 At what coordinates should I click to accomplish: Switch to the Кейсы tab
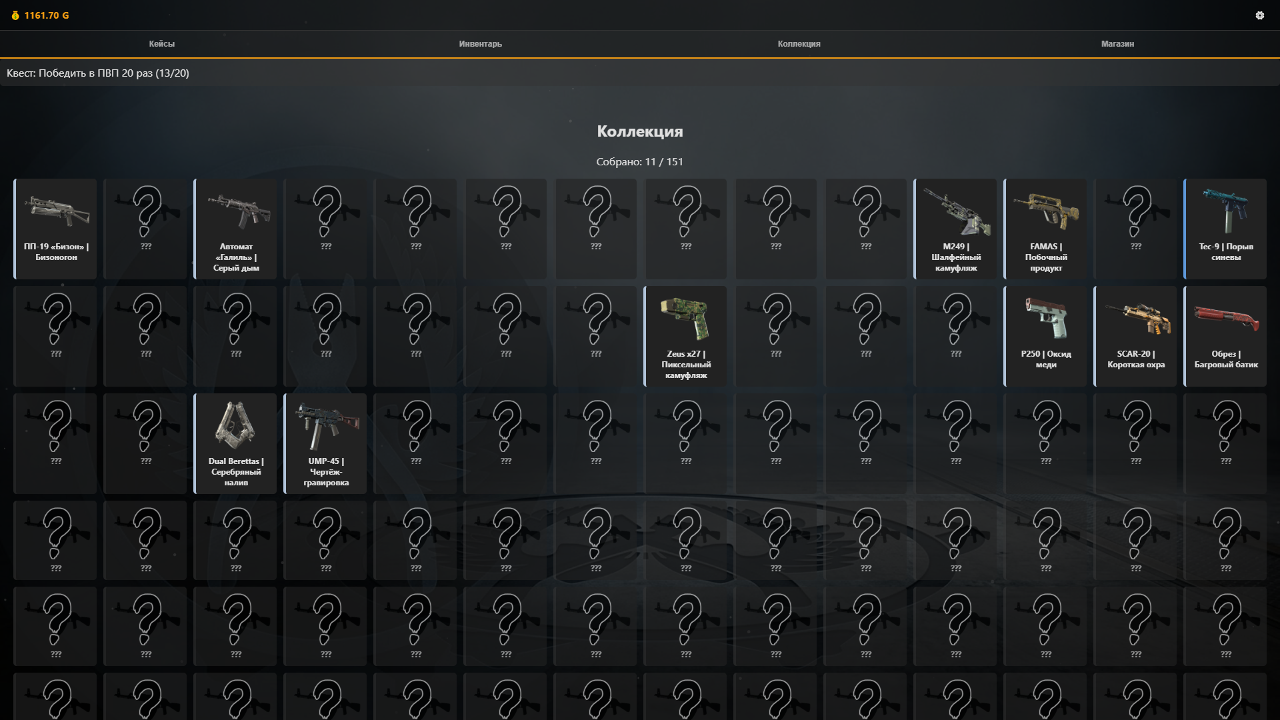coord(161,44)
